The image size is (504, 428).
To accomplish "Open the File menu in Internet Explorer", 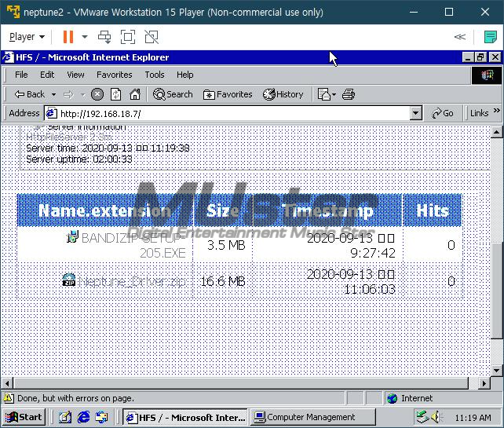I will click(21, 75).
